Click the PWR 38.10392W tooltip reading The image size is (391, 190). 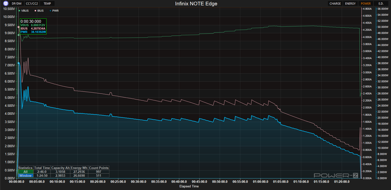pos(33,32)
